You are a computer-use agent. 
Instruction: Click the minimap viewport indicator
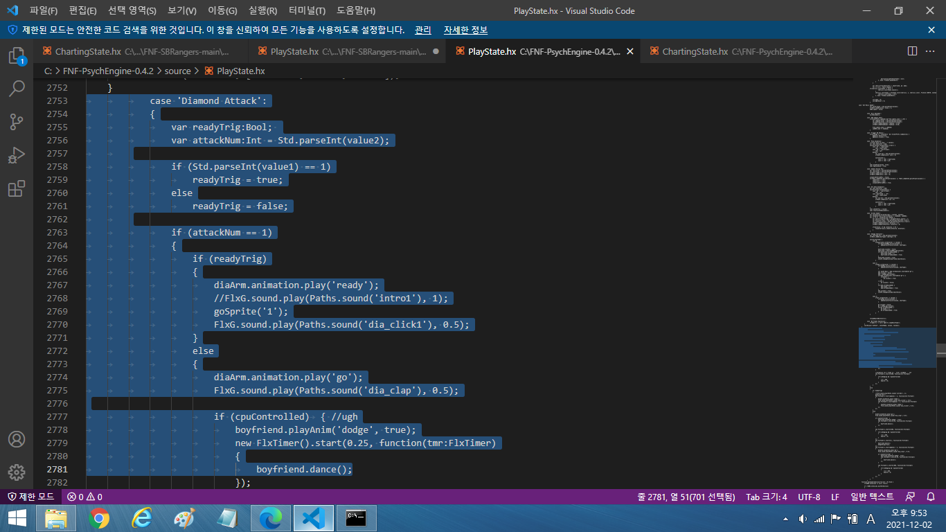pyautogui.click(x=897, y=346)
